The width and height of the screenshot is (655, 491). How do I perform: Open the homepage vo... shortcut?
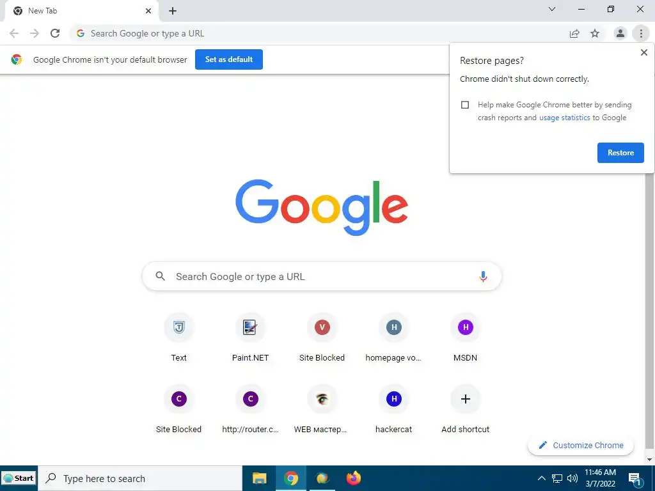click(393, 338)
